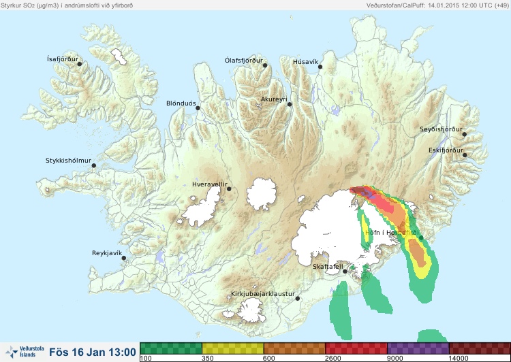Select the purple 9000 legend swatch
511x362 pixels.
pyautogui.click(x=418, y=348)
